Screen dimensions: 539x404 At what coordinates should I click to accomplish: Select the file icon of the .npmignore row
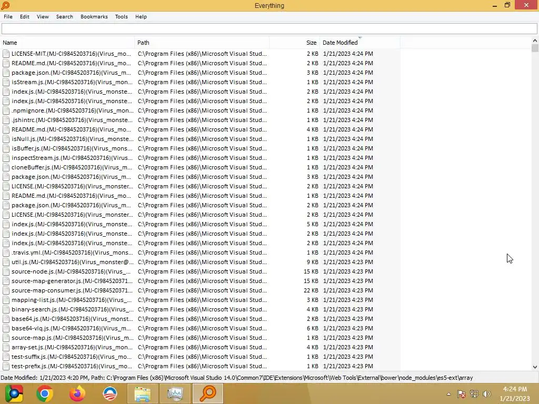tap(6, 110)
